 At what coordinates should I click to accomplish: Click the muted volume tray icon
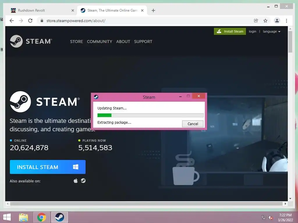[x=271, y=217]
